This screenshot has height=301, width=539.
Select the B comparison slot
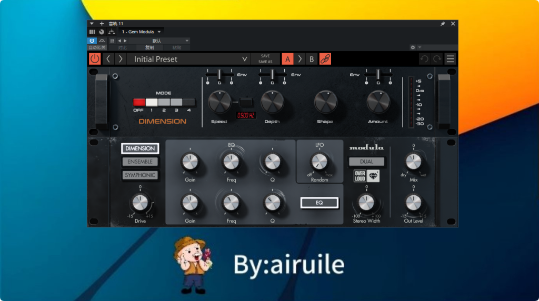[x=312, y=59]
